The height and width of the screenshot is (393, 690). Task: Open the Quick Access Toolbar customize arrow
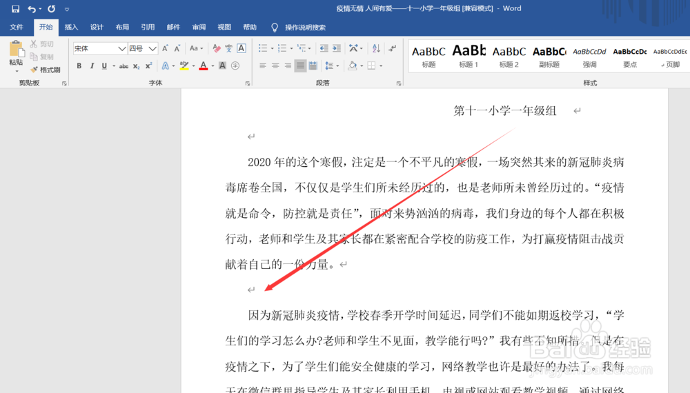[x=67, y=9]
